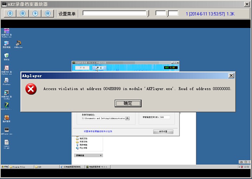Screen dimensions: 252x179
Task: Open the FileFuzz desktop icon
Action: click(6, 81)
